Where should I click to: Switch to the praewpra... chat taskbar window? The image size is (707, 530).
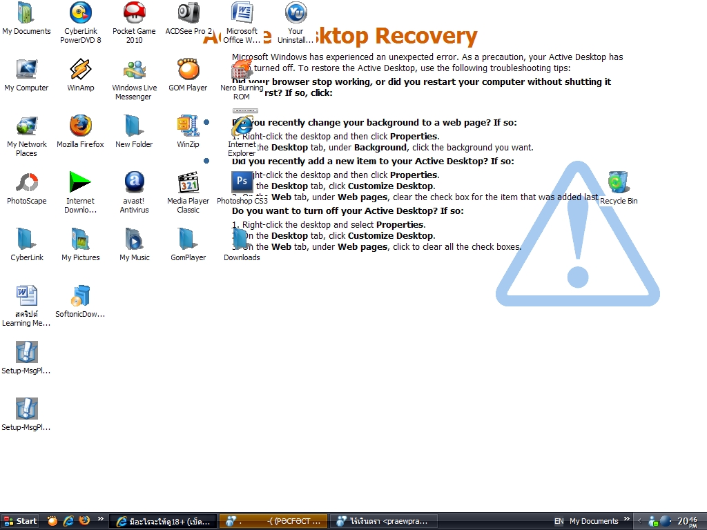[384, 522]
